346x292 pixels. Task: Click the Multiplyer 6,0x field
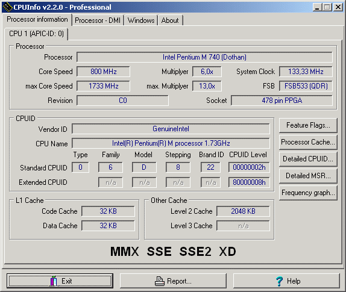click(x=207, y=72)
